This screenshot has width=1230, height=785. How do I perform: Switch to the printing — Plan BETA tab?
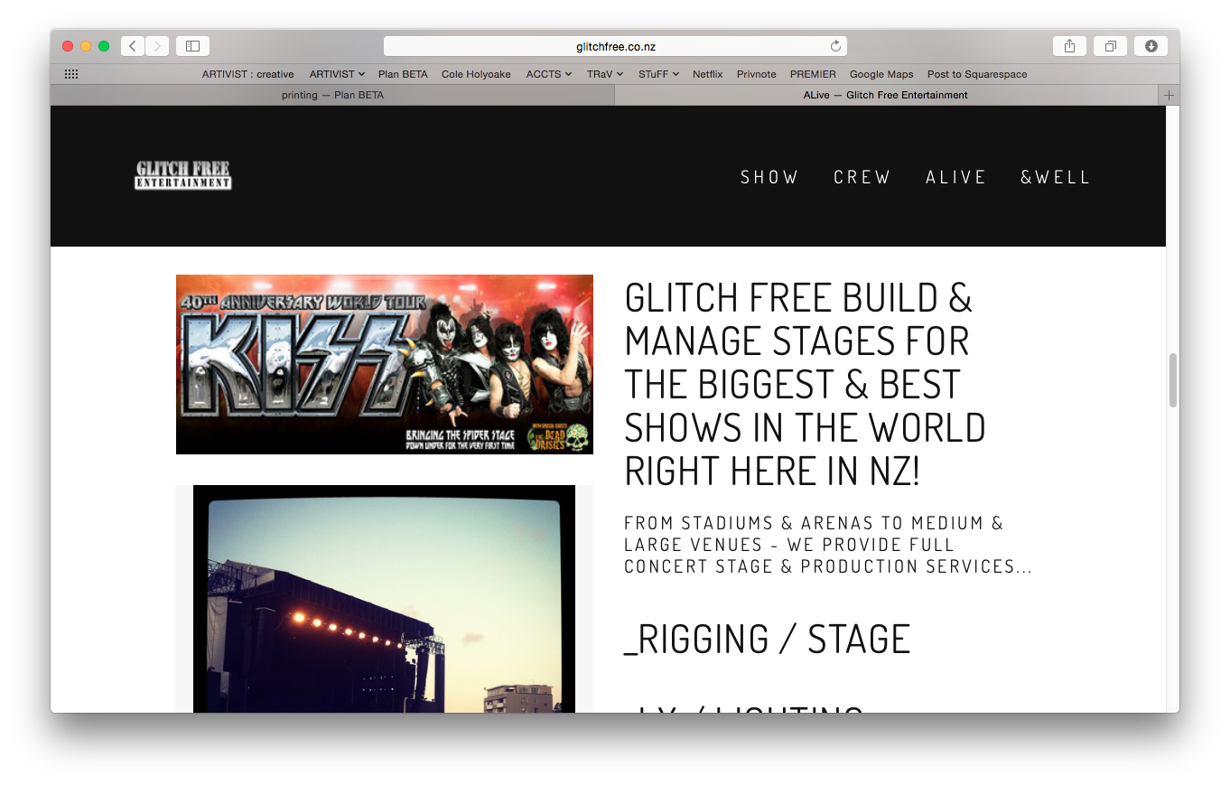tap(332, 95)
